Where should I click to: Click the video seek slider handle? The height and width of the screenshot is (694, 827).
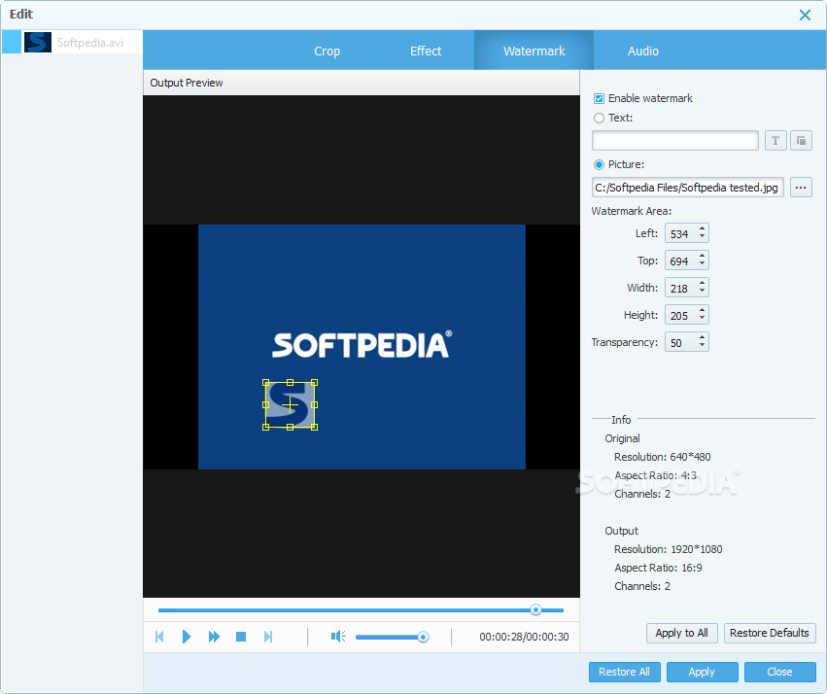point(535,610)
